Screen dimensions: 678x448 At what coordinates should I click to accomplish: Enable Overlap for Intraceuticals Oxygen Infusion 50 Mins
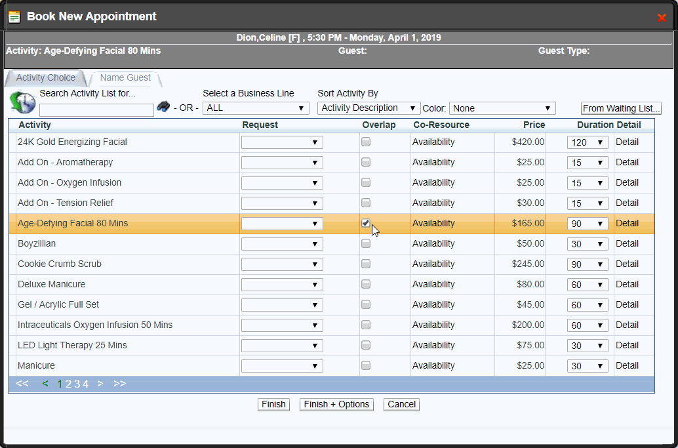point(366,325)
